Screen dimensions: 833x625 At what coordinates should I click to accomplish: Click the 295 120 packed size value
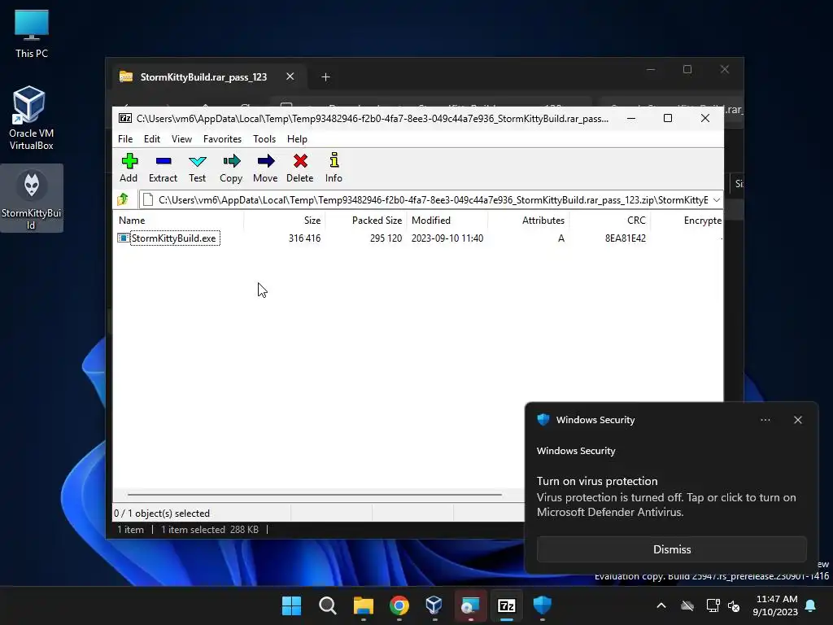point(386,238)
